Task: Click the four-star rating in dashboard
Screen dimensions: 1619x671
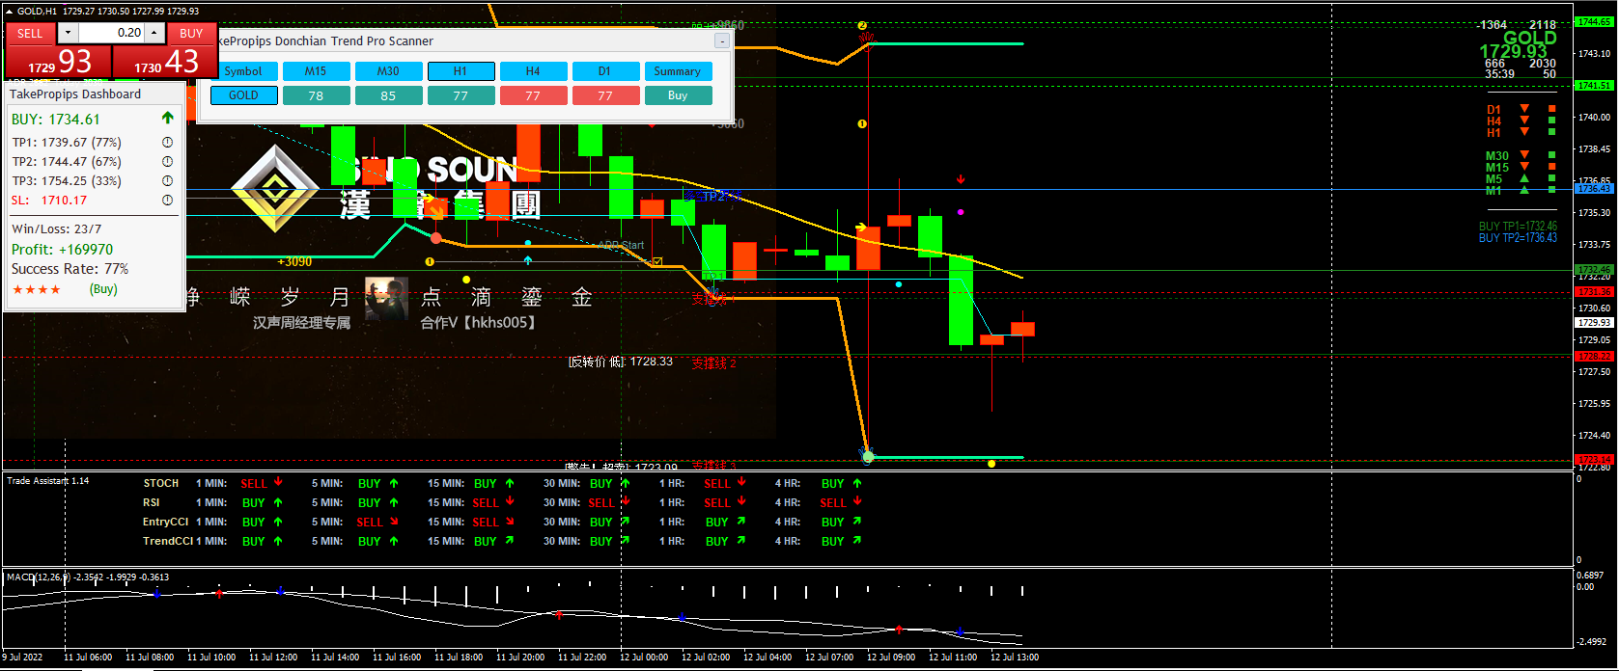Action: (37, 289)
